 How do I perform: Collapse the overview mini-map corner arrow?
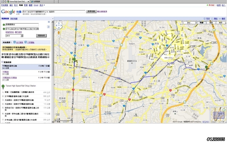point(226,122)
